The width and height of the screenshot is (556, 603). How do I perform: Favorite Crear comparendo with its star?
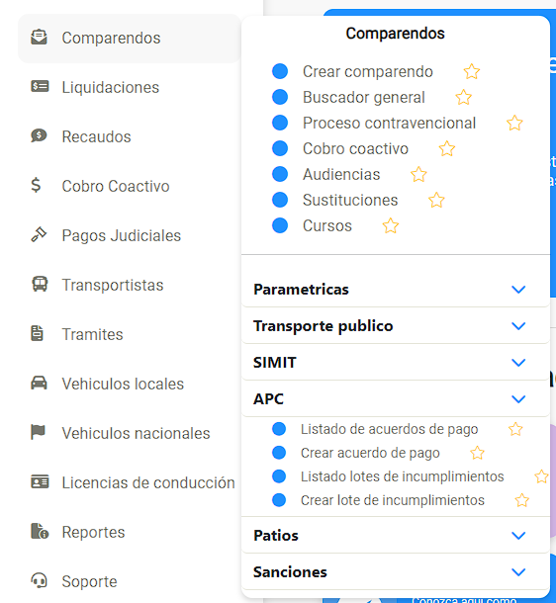472,71
